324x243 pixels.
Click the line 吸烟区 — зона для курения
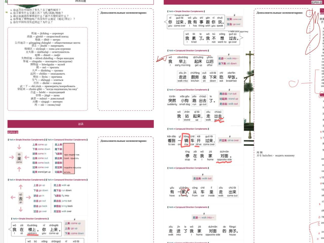48,49
